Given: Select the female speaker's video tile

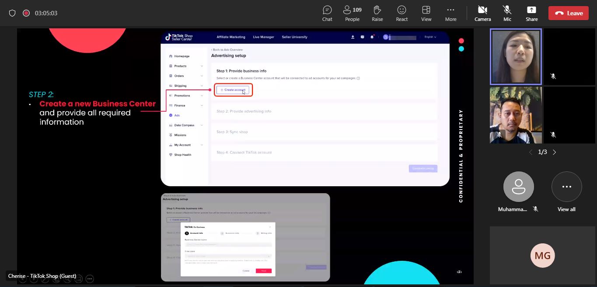Looking at the screenshot, I should [x=516, y=57].
